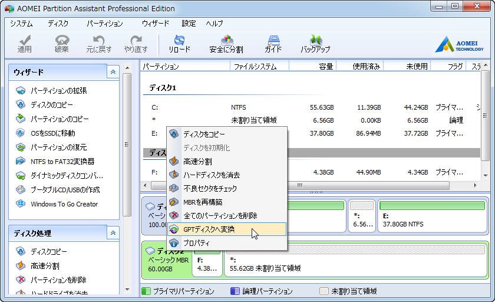This screenshot has width=495, height=302.
Task: Click the ディスク2 ベーシックMBR 60.00GB label
Action: (167, 260)
